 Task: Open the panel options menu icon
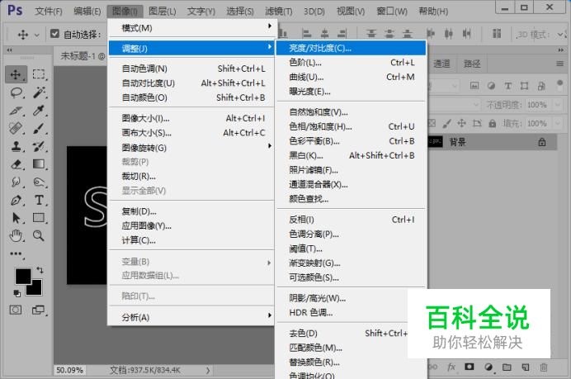coord(560,64)
